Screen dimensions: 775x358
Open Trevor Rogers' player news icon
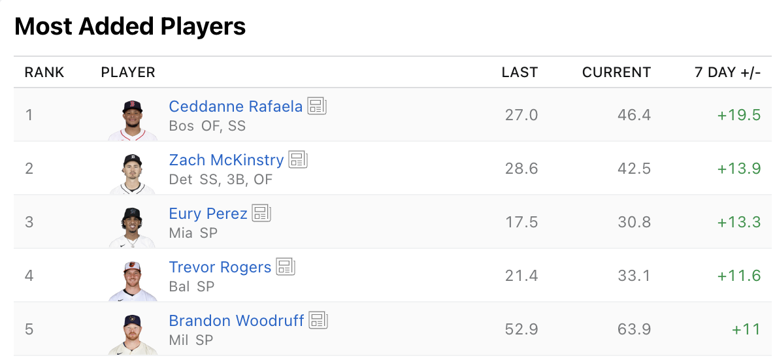click(x=286, y=267)
